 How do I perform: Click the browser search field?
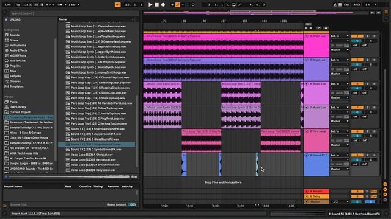click(x=74, y=13)
